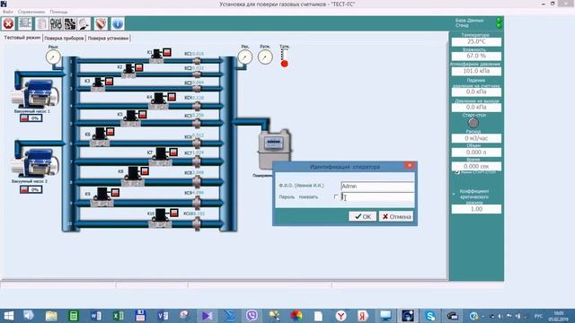Toggle valve K10 red indicator
This screenshot has width=575, height=323.
point(173,213)
